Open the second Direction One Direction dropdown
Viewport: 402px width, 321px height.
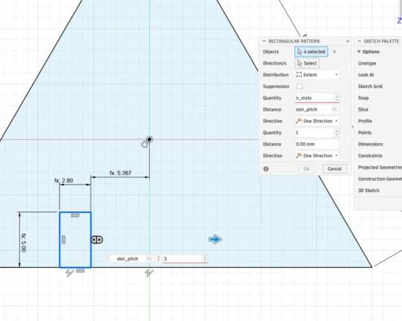[317, 155]
